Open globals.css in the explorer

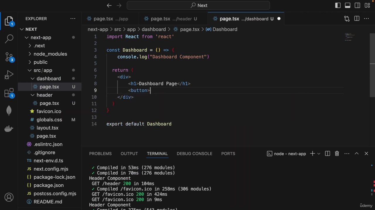pyautogui.click(x=50, y=120)
